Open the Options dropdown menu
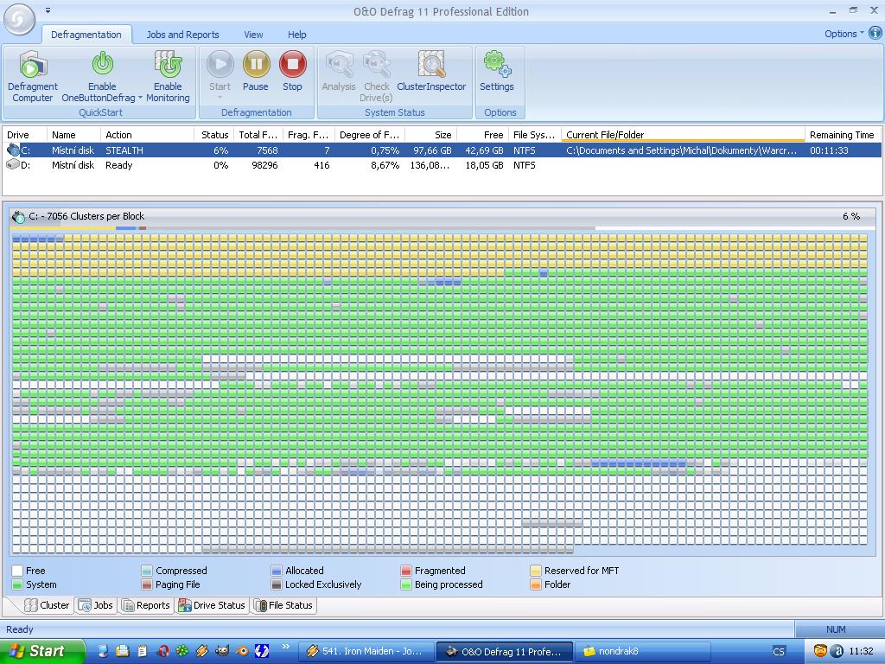This screenshot has width=885, height=664. click(844, 34)
